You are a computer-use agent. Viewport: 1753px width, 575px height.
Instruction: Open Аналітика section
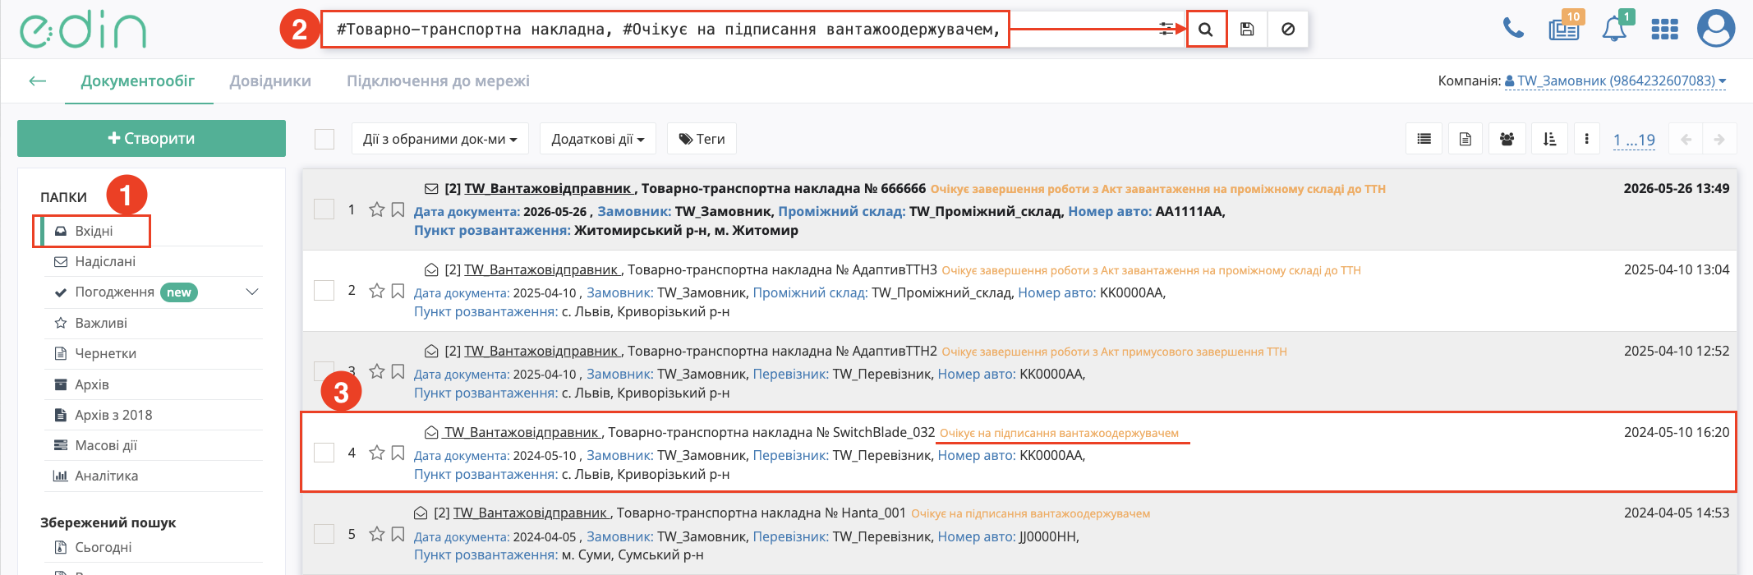(x=106, y=476)
